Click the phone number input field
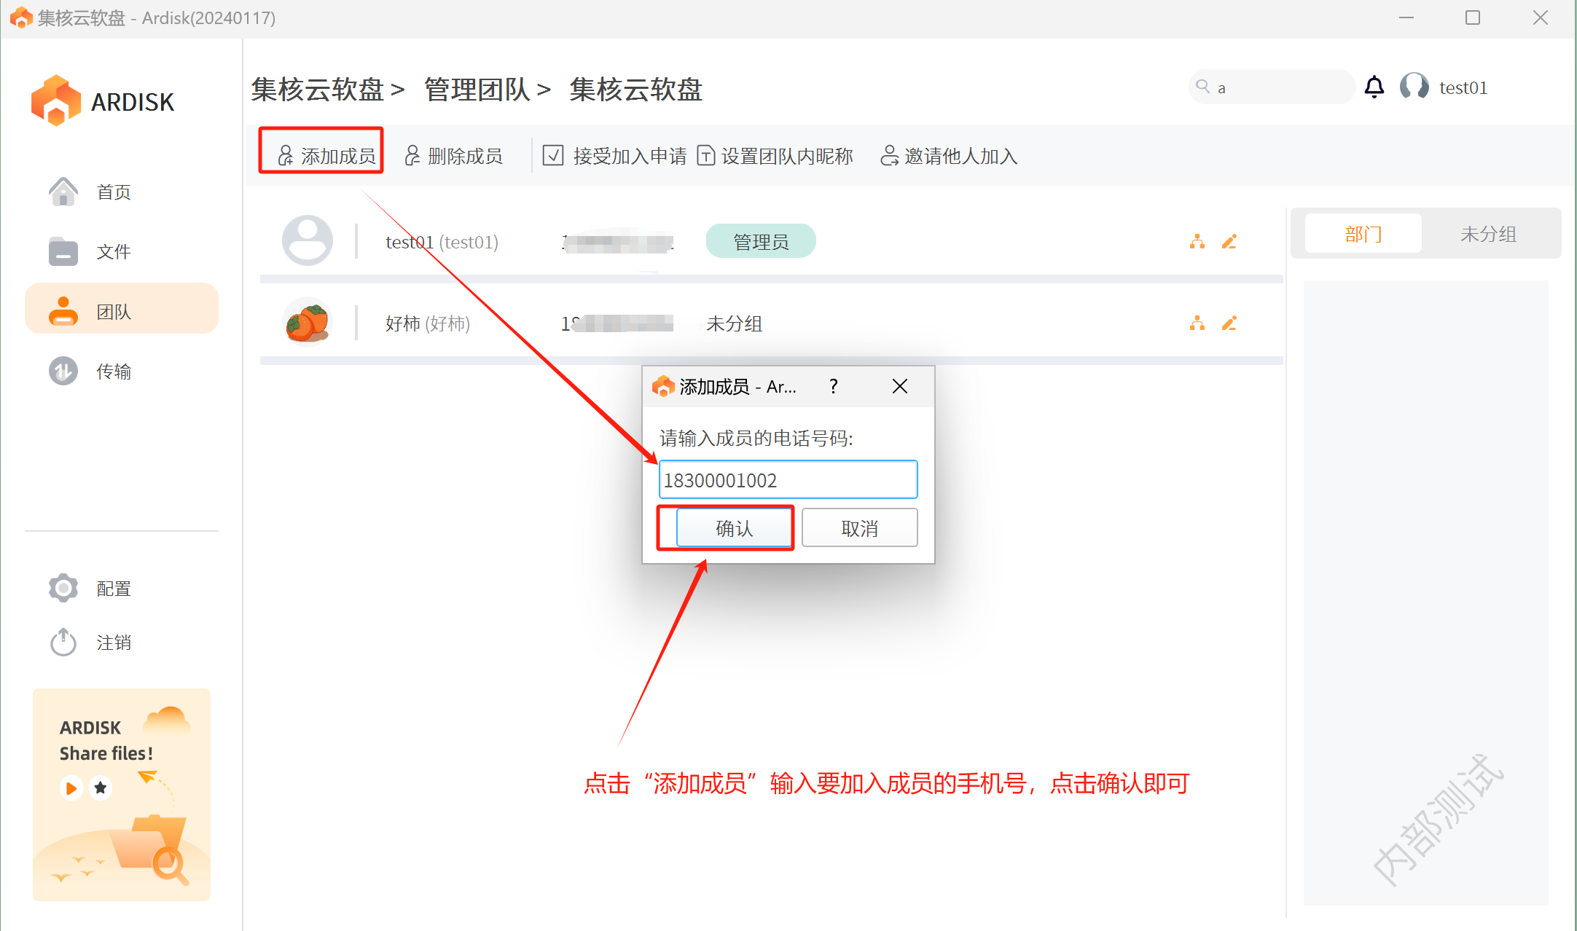Image resolution: width=1577 pixels, height=931 pixels. coord(787,480)
